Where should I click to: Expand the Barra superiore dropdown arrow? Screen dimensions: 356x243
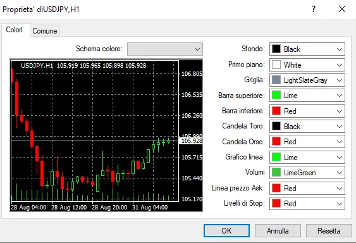[x=340, y=96]
